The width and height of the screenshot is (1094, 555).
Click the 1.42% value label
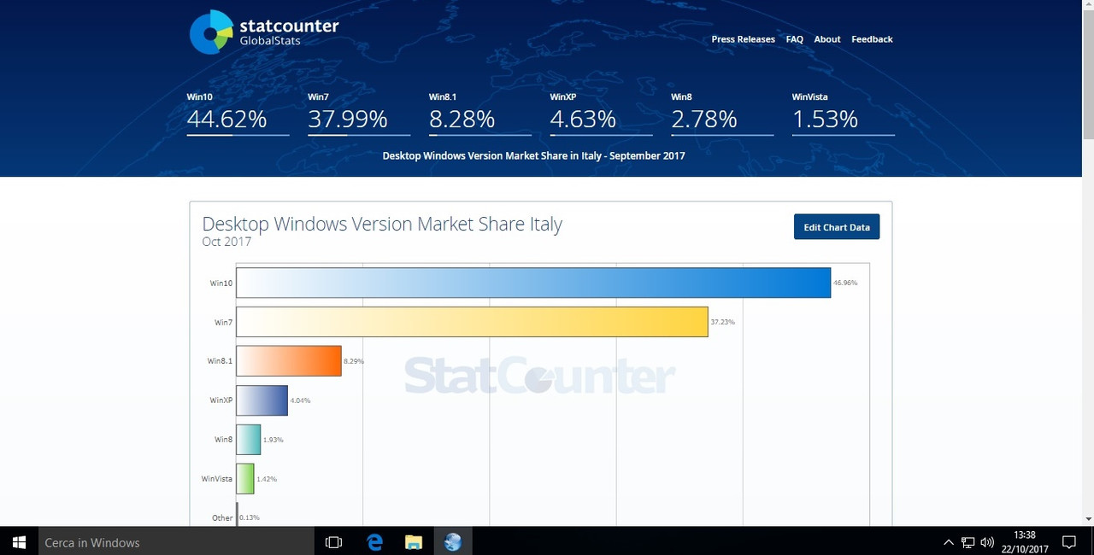[x=267, y=479]
